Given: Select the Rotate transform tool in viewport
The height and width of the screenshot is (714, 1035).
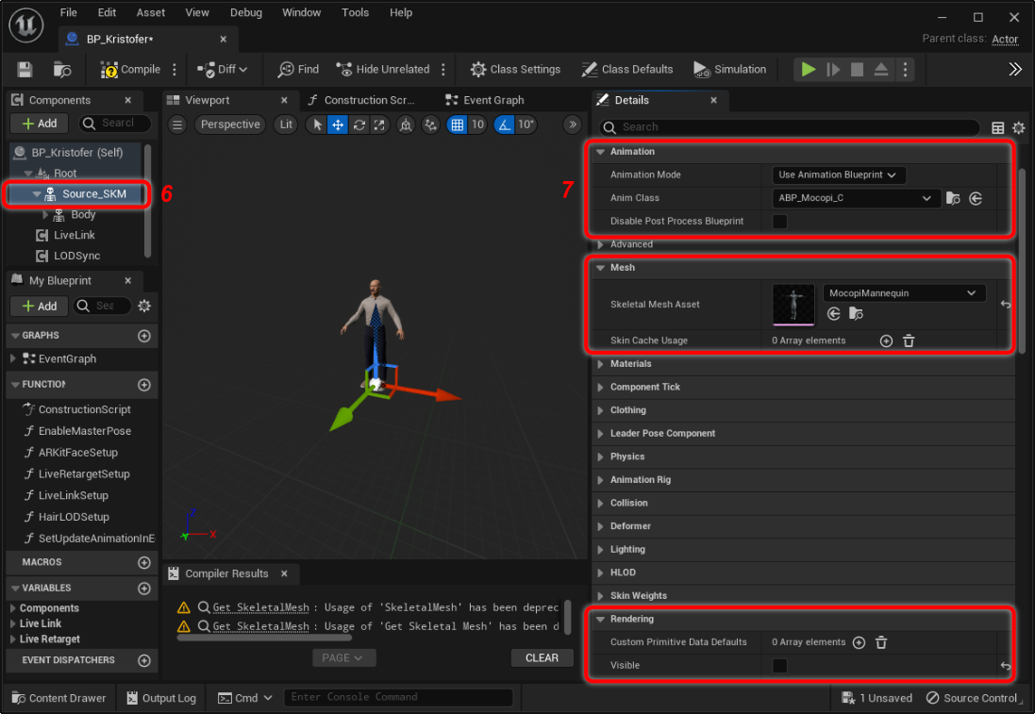Looking at the screenshot, I should click(359, 125).
